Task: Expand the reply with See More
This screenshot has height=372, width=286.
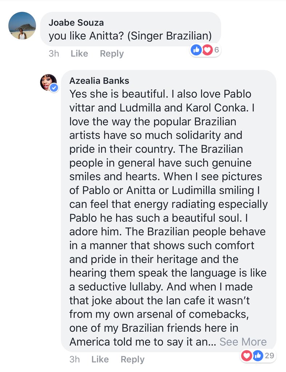Action: pos(243,342)
